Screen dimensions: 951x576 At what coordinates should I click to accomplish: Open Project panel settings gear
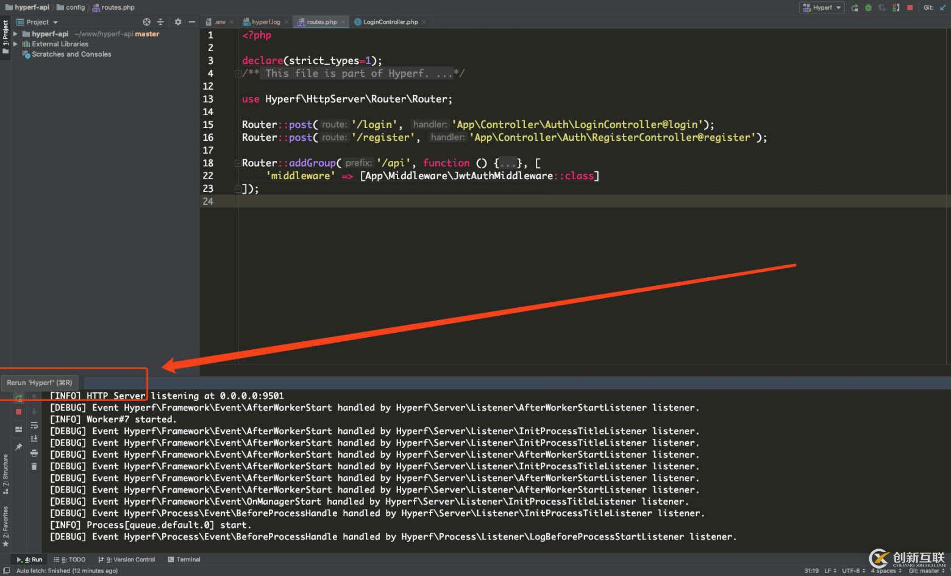[x=178, y=22]
